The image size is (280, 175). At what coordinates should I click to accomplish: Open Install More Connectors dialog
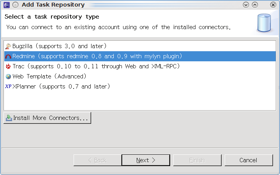[x=48, y=118]
